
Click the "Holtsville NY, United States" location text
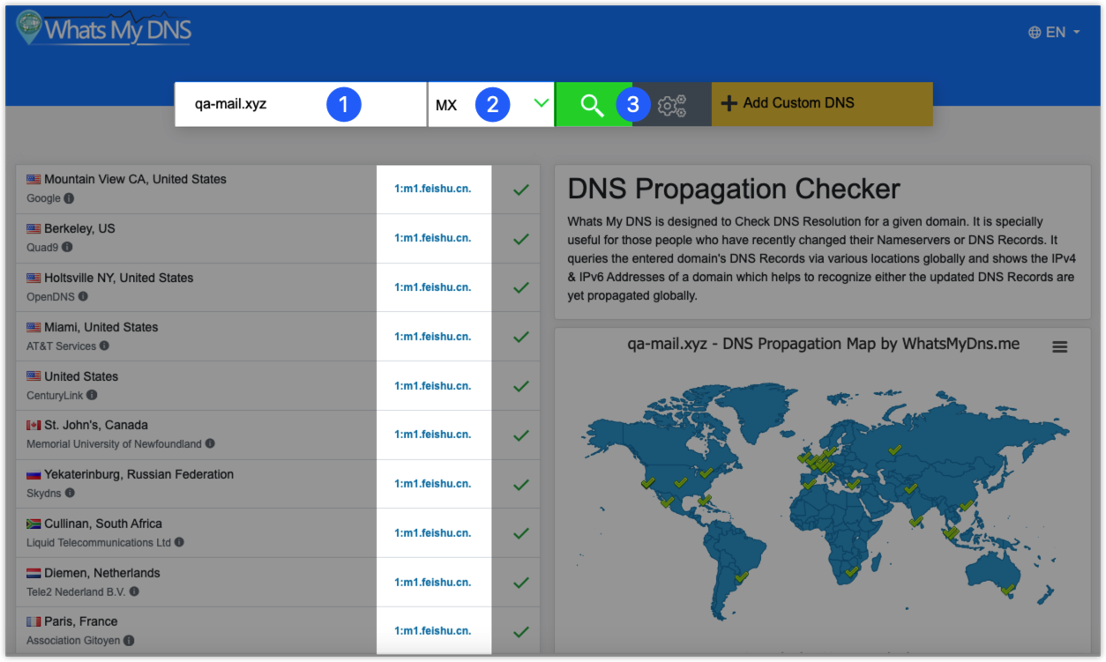click(x=119, y=278)
